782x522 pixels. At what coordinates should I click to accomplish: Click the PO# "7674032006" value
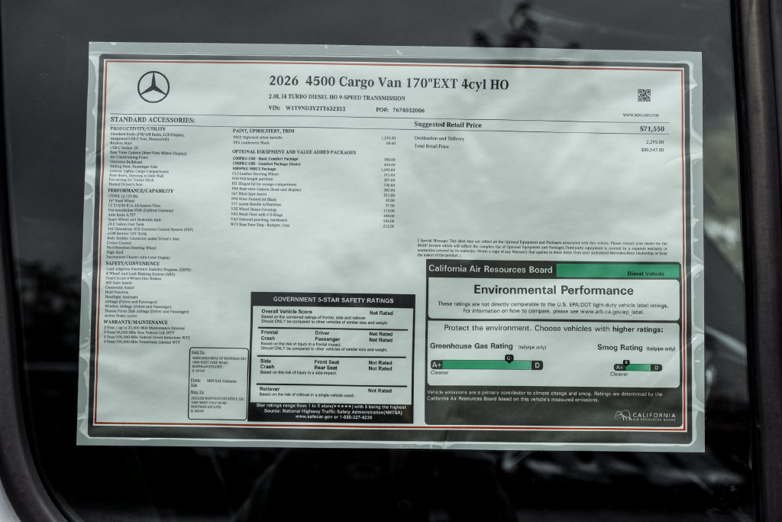pos(409,110)
